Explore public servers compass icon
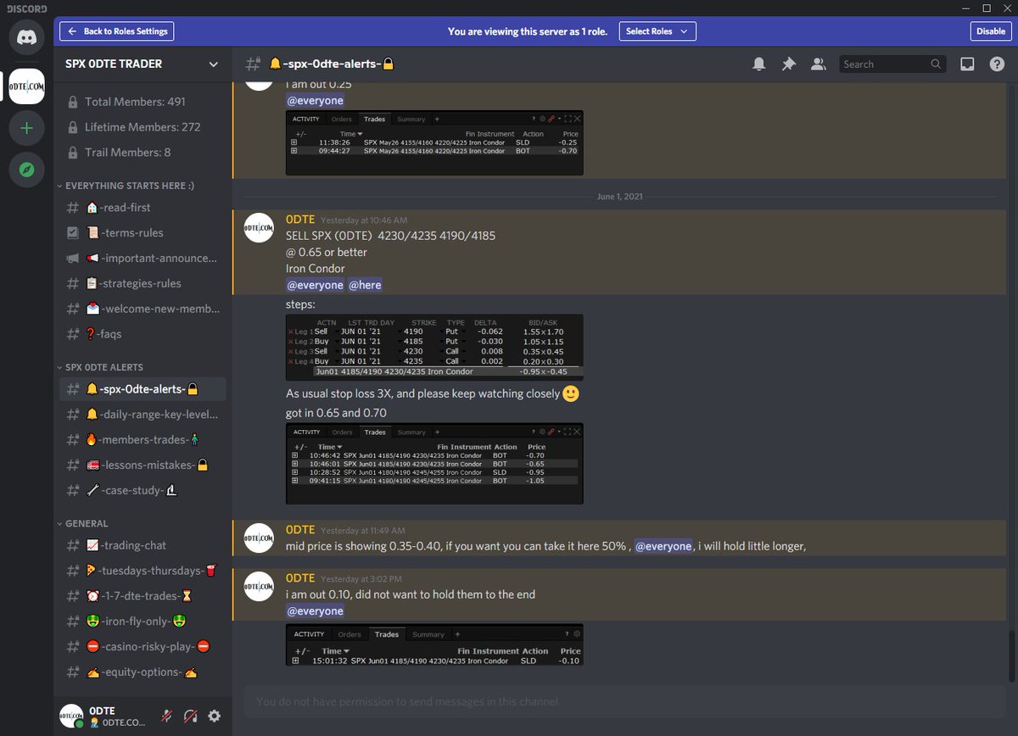Viewport: 1018px width, 736px height. point(26,170)
